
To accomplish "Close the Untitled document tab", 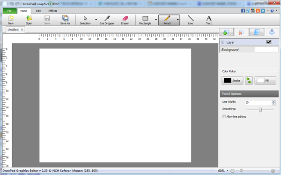I will click(22, 30).
